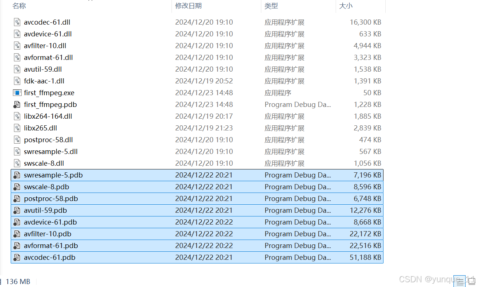Sort files by the 名称 column
Screen dimensions: 477x287
click(19, 6)
